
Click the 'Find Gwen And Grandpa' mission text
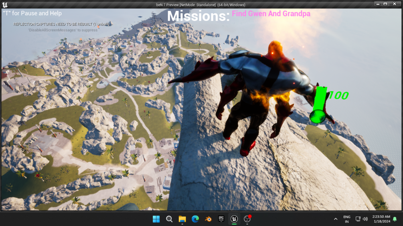pyautogui.click(x=271, y=14)
